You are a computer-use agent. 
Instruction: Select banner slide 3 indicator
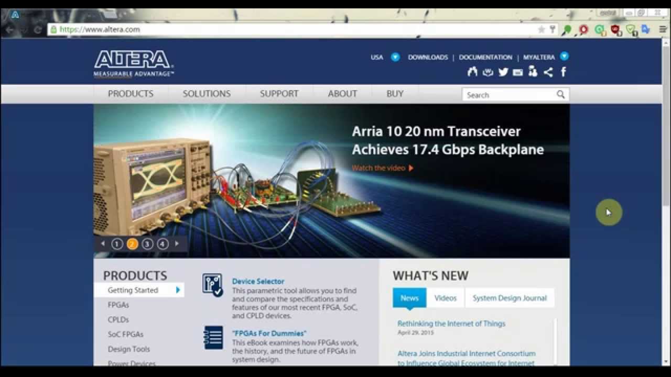coord(147,243)
